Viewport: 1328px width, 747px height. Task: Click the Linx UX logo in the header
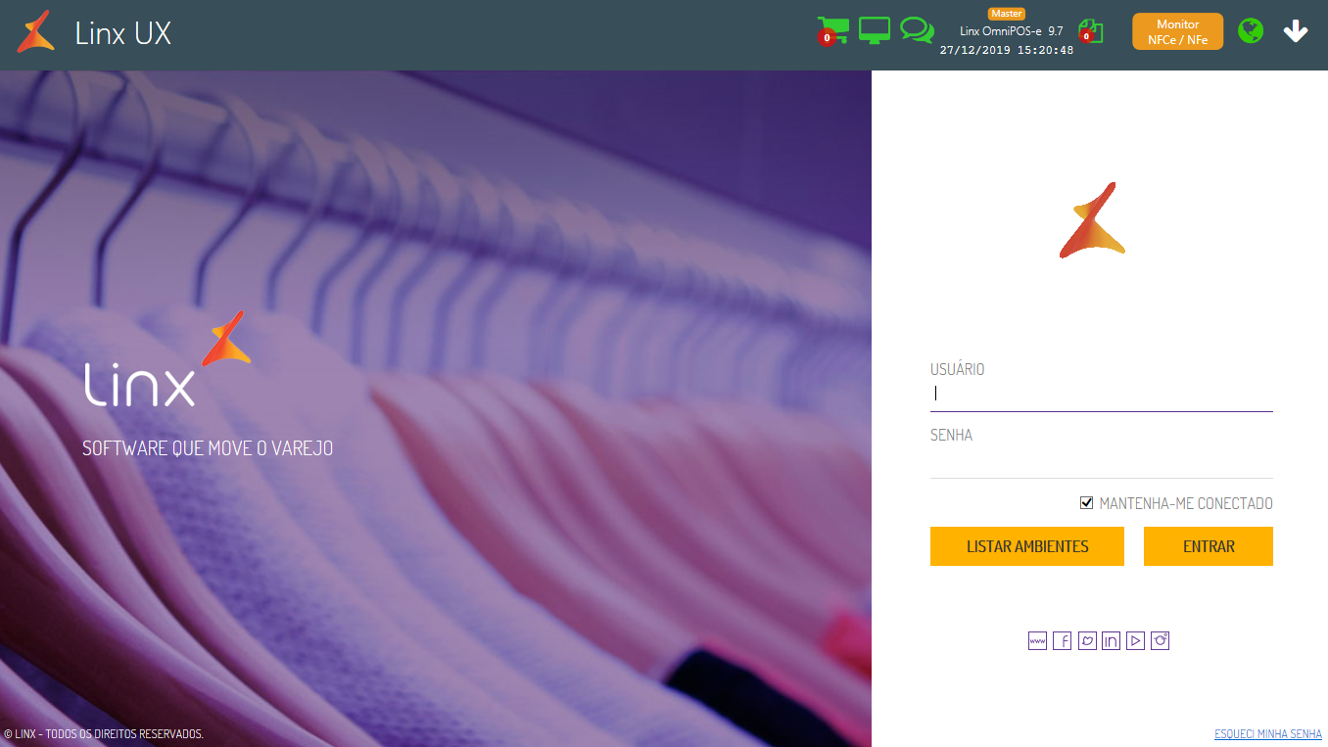(x=35, y=31)
